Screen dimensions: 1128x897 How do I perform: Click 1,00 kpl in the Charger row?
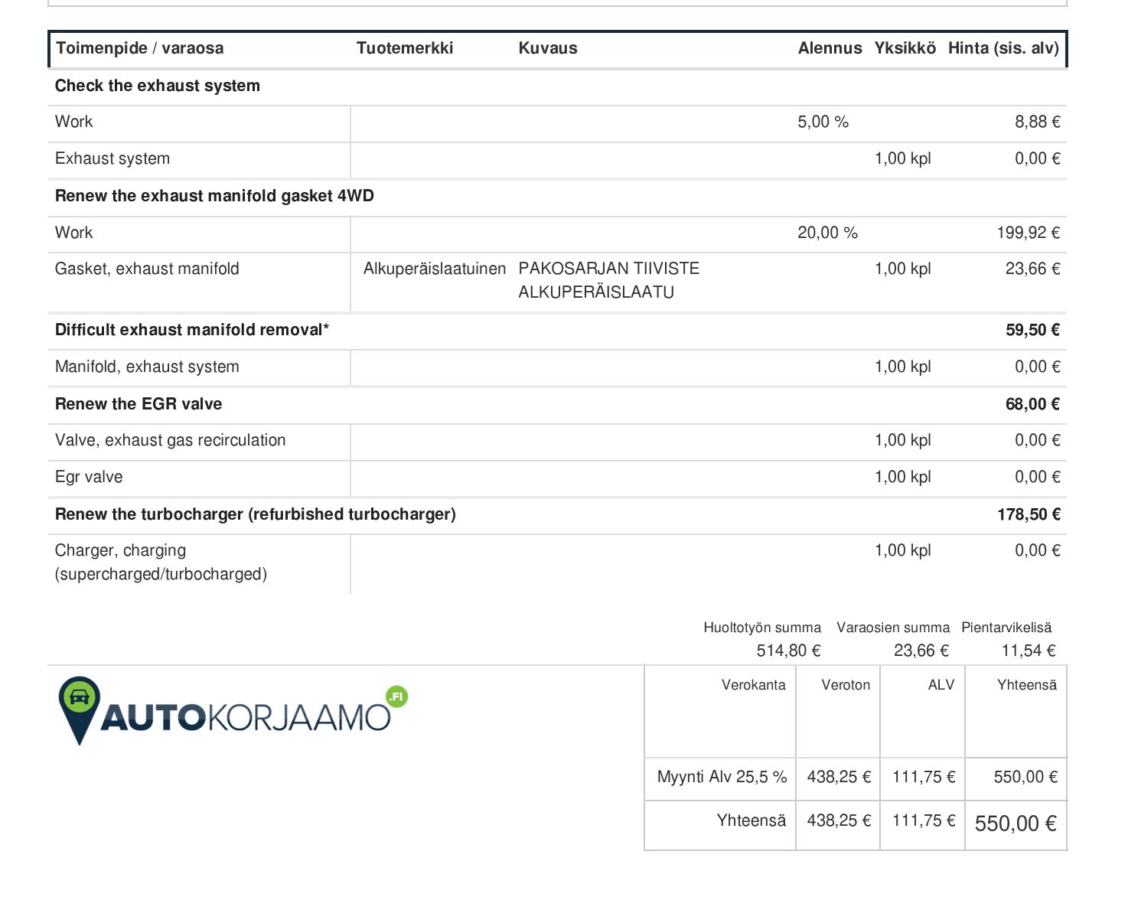902,550
